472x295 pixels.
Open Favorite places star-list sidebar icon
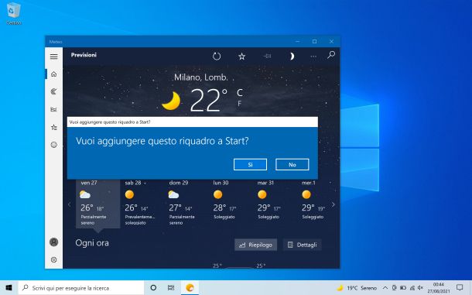(54, 127)
